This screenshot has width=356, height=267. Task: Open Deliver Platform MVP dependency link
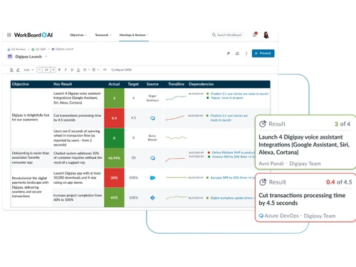tap(234, 152)
